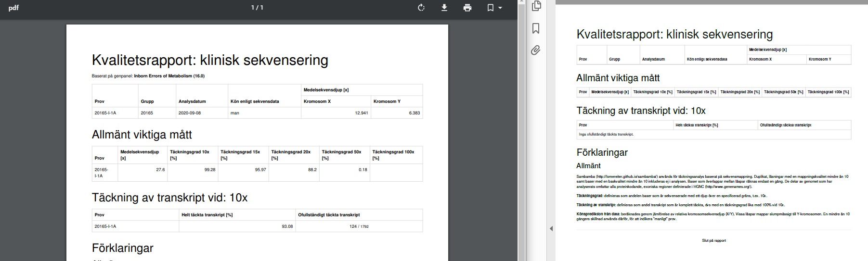
Task: Click 'Allmänt viktiga mått' heading in left document
Action: point(142,135)
